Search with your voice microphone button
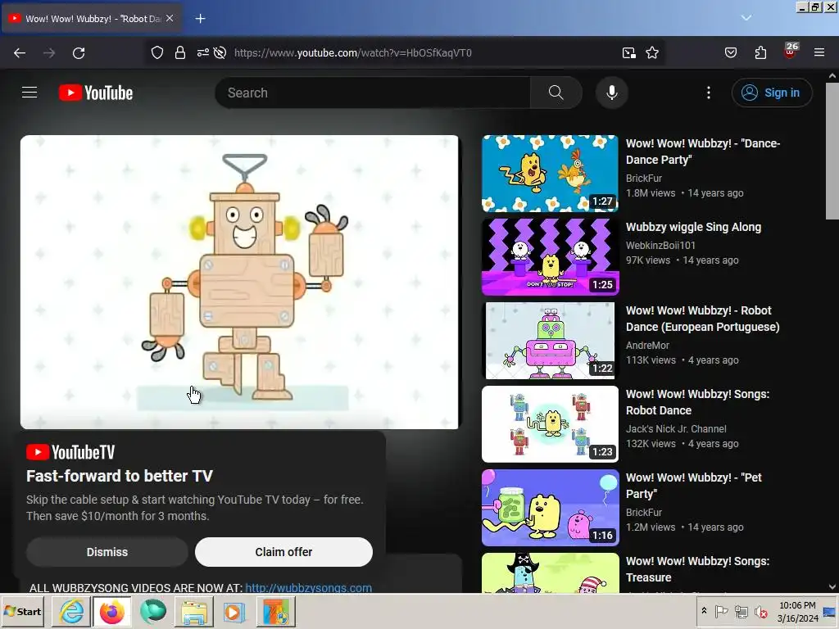Image resolution: width=839 pixels, height=629 pixels. coord(611,93)
